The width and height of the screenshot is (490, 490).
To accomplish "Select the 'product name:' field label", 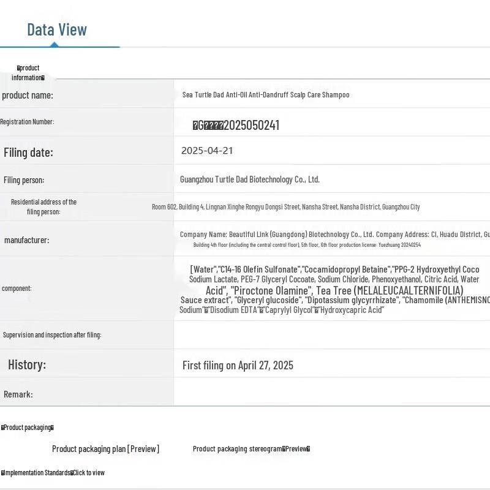I will 28,95.
